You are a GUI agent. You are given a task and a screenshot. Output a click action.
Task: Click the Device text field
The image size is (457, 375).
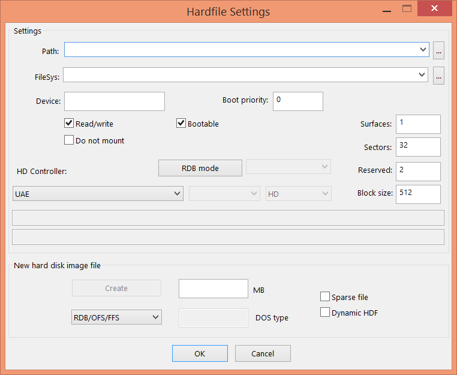click(114, 101)
